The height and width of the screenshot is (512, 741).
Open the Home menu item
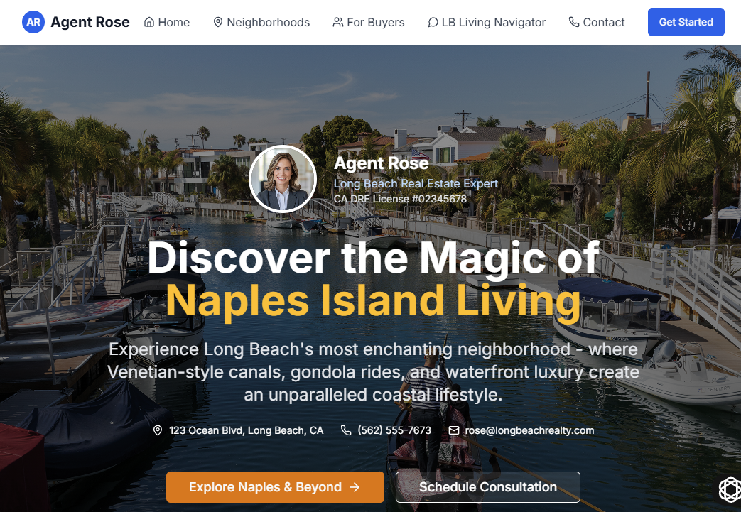167,22
